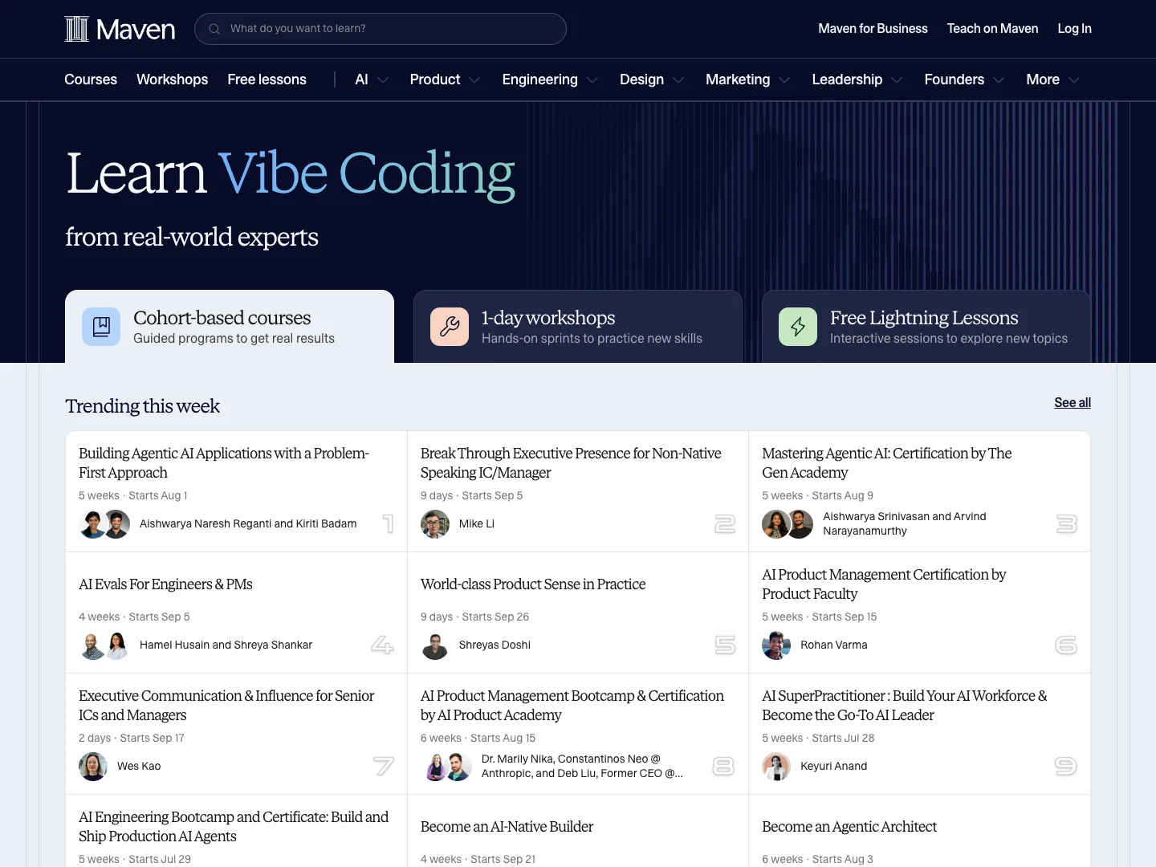Expand the Product category dropdown

445,79
